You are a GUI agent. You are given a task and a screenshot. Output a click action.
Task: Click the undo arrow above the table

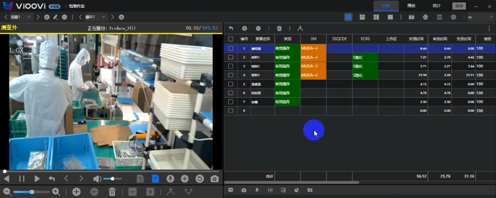[231, 28]
